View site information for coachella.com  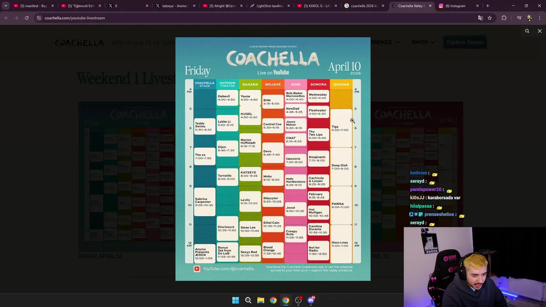pyautogui.click(x=39, y=18)
